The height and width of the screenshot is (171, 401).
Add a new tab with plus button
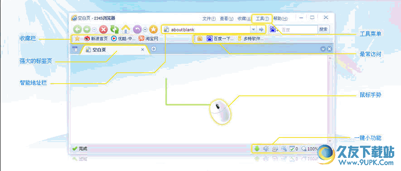(x=153, y=49)
